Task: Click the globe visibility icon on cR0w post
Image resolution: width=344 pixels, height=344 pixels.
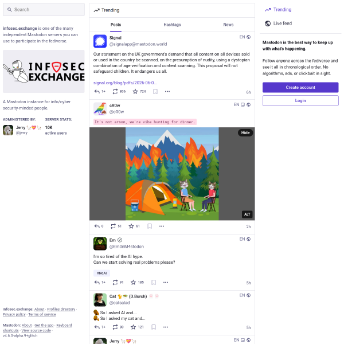Action: click(248, 105)
